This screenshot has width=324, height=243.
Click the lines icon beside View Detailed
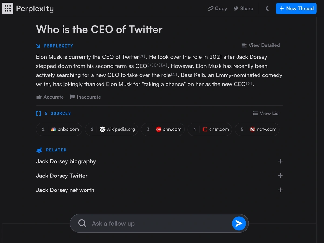[x=244, y=45]
